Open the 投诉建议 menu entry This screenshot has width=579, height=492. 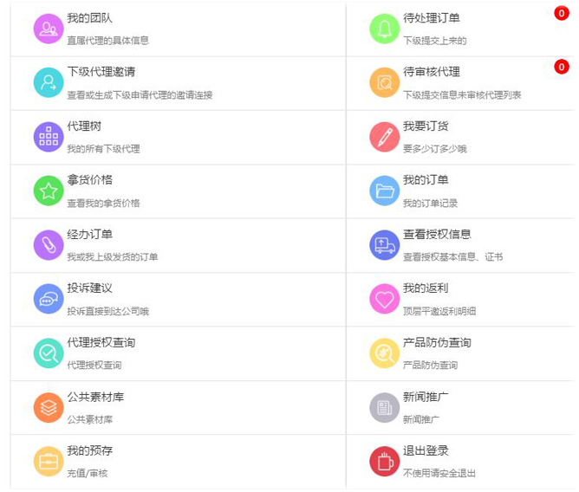90,288
